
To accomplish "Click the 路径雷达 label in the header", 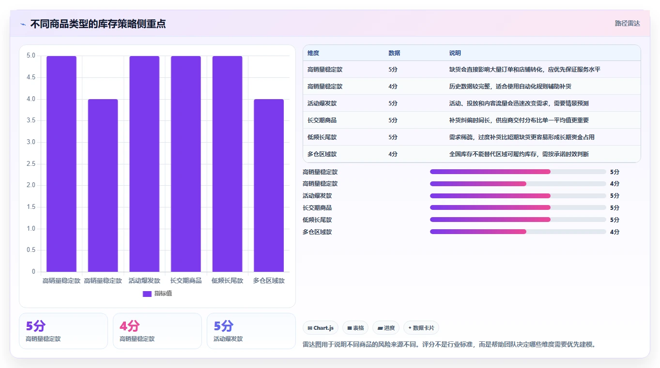I will [628, 23].
